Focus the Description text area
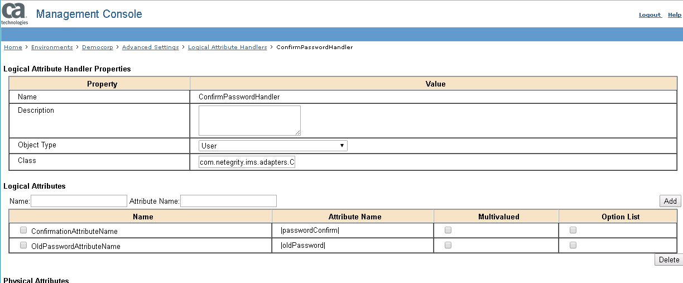Screen dimensions: 683x283 click(249, 120)
